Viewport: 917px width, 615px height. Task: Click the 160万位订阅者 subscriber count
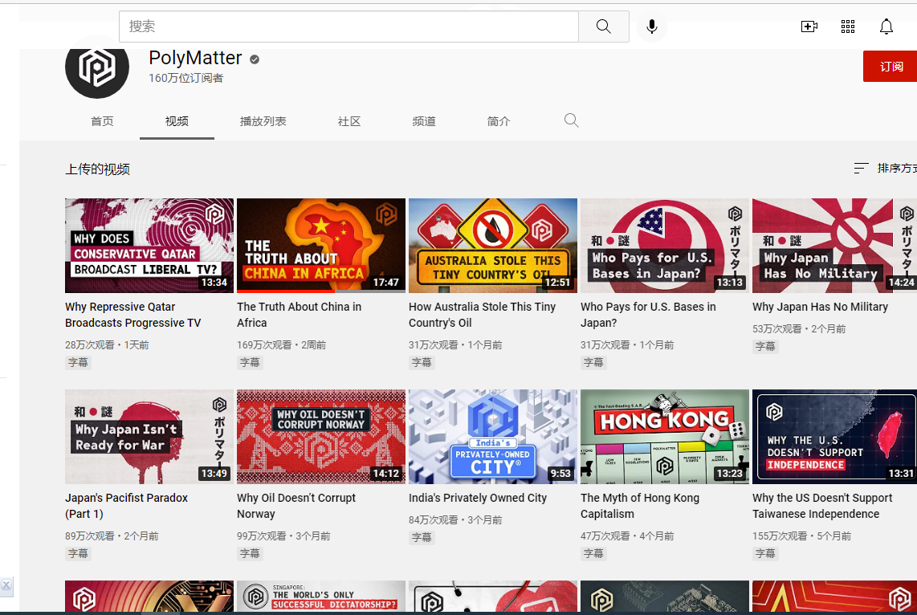(186, 79)
